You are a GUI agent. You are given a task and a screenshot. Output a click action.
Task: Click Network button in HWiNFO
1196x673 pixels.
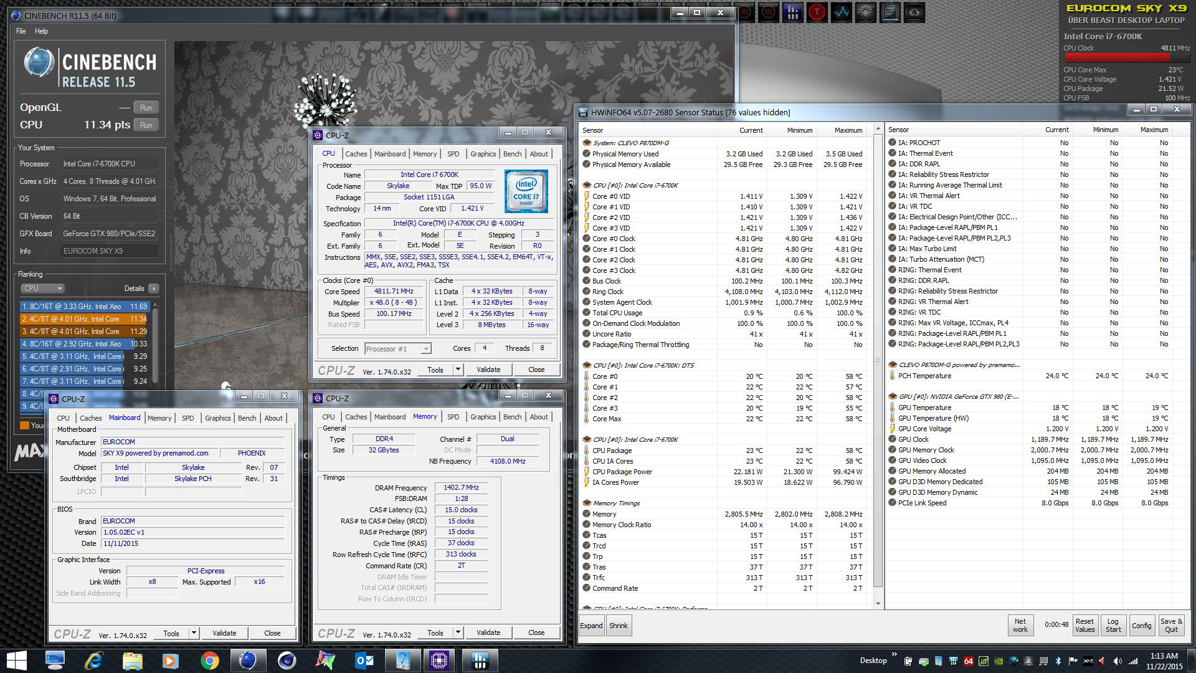1020,625
